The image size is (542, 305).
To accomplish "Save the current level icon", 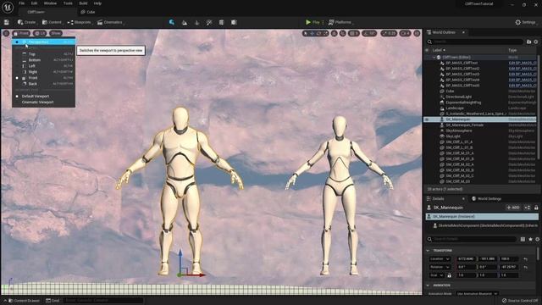I will click(x=7, y=22).
